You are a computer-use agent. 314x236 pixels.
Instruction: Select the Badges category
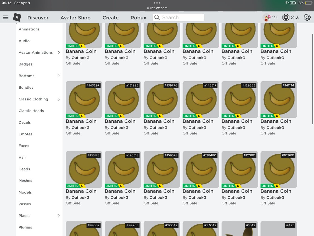point(25,64)
